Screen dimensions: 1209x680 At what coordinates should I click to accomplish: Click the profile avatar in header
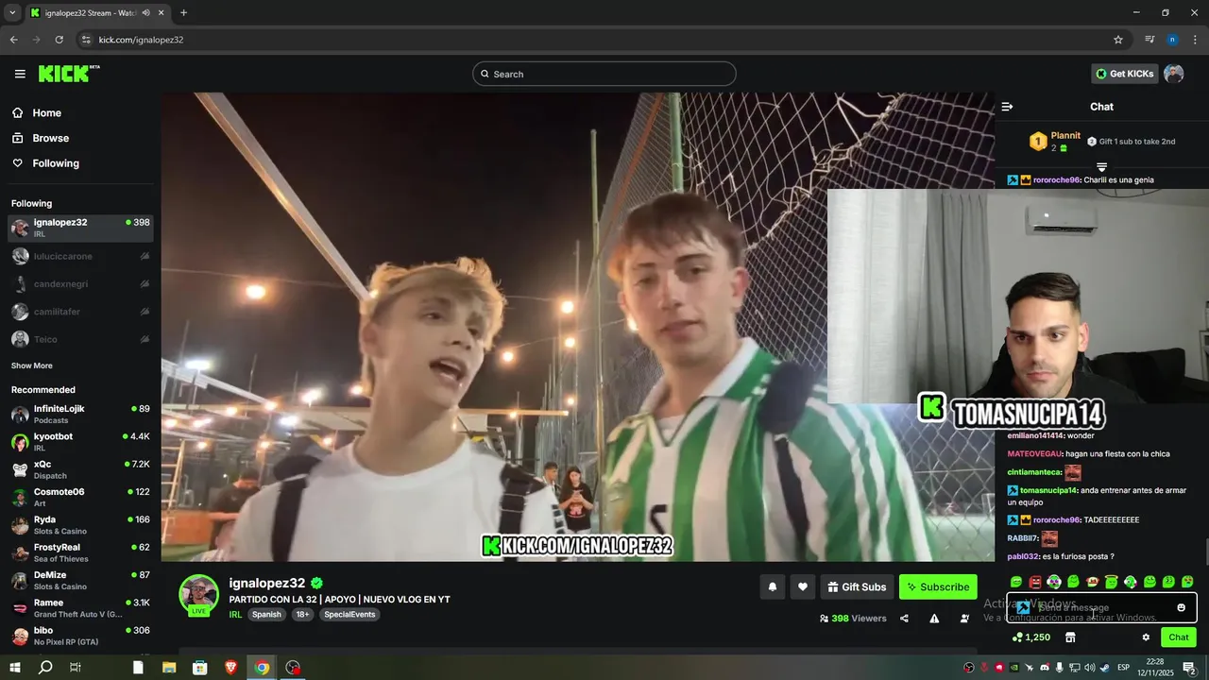(1174, 74)
